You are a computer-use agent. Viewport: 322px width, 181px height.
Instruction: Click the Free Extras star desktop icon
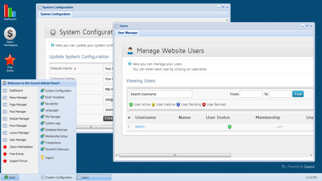tap(10, 60)
